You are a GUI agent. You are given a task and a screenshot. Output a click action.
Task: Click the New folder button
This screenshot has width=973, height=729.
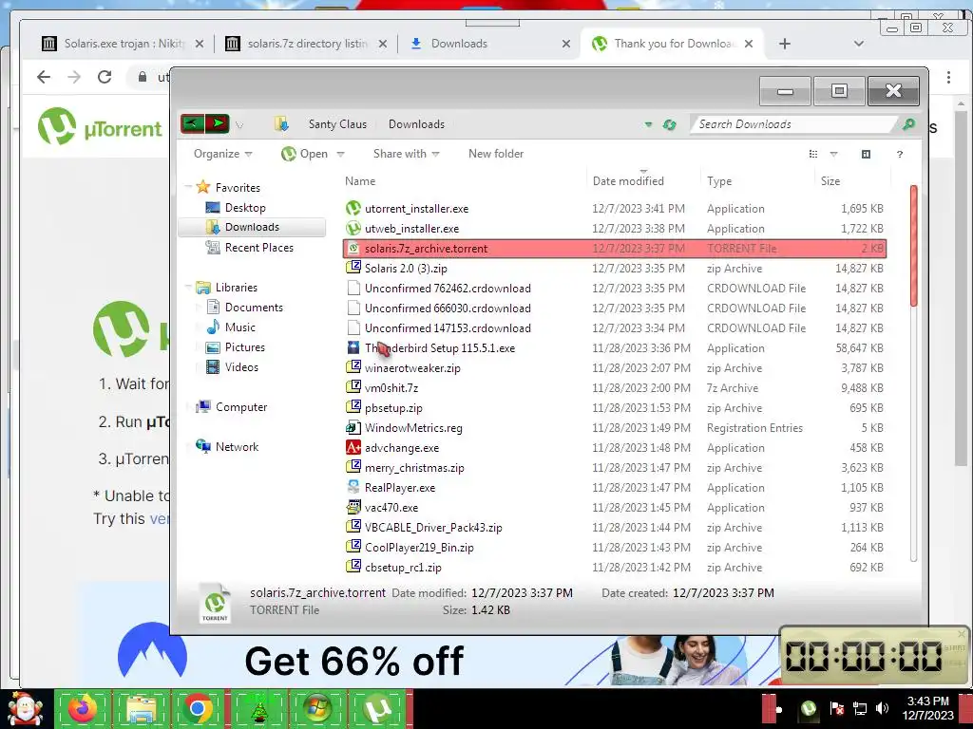click(496, 154)
